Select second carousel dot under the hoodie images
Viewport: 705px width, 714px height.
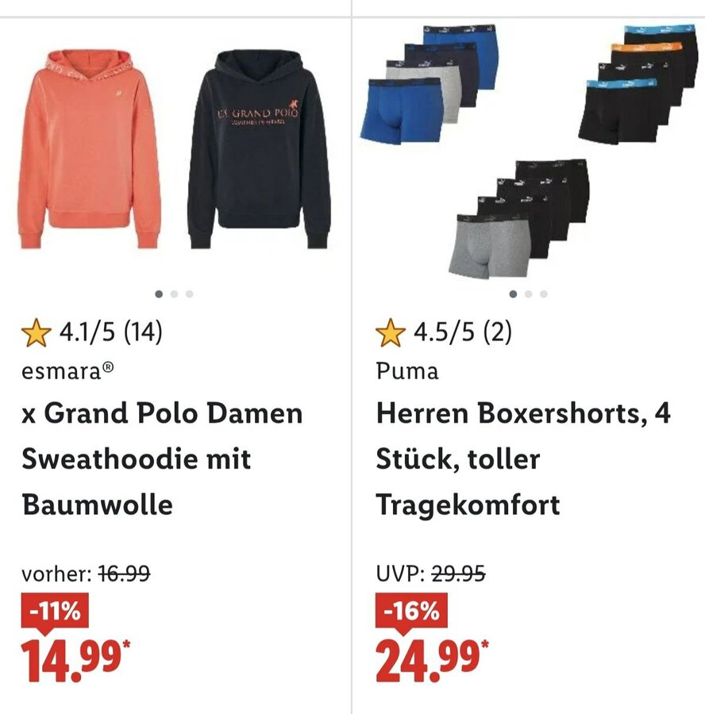(x=174, y=294)
